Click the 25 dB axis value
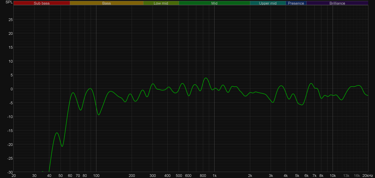 (10, 20)
